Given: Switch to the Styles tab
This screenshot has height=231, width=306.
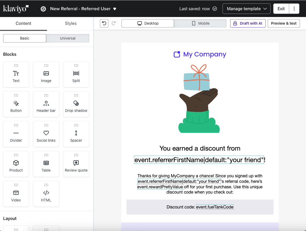Looking at the screenshot, I should coord(70,23).
